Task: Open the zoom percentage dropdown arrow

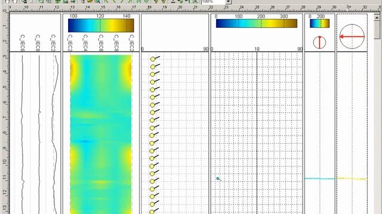Action: point(228,2)
